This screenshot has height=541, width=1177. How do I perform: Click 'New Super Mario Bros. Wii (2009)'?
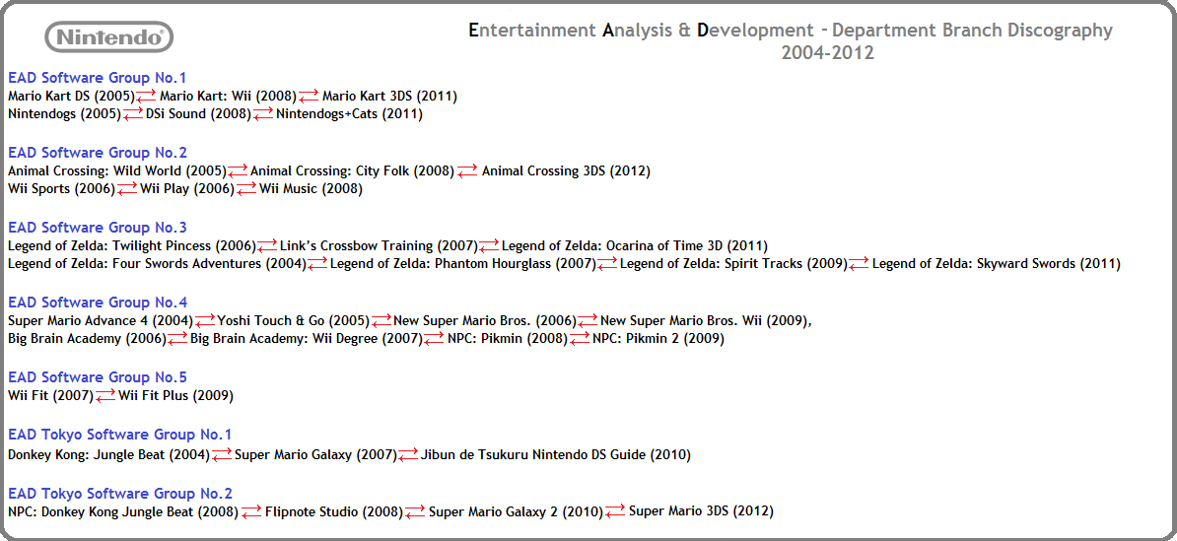(x=705, y=321)
